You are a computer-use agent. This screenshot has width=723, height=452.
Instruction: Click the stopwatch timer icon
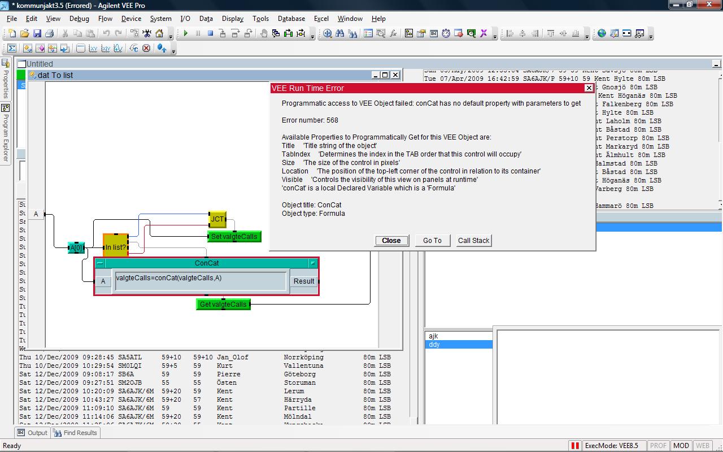click(446, 33)
